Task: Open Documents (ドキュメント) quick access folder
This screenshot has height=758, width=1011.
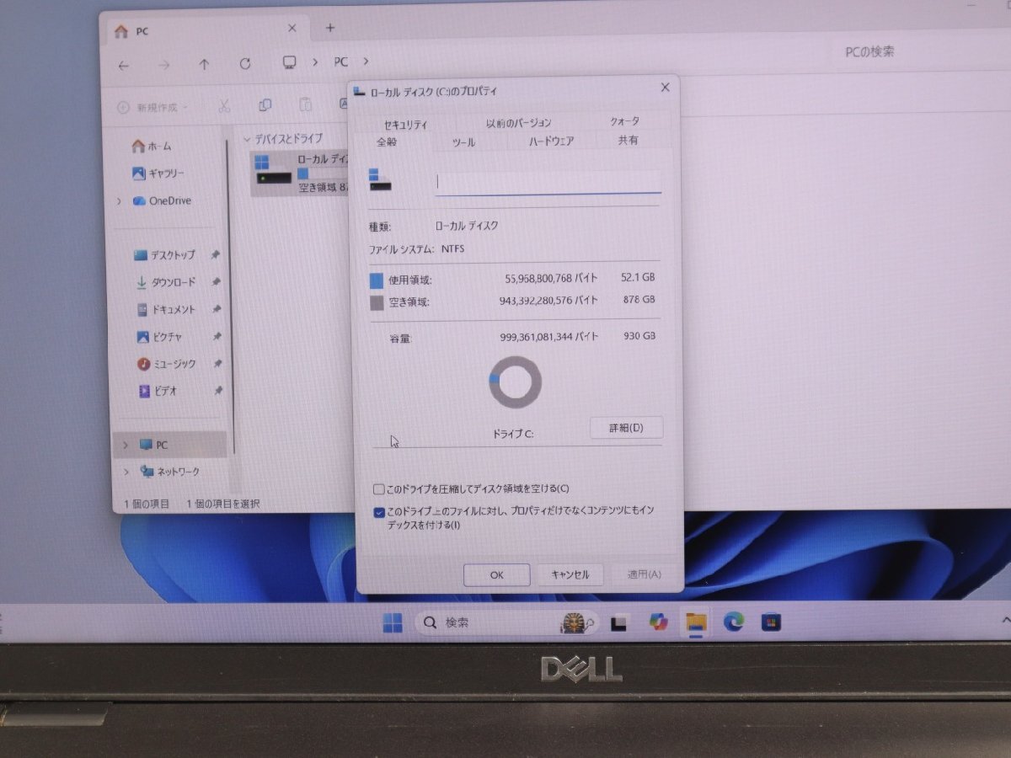Action: click(165, 309)
